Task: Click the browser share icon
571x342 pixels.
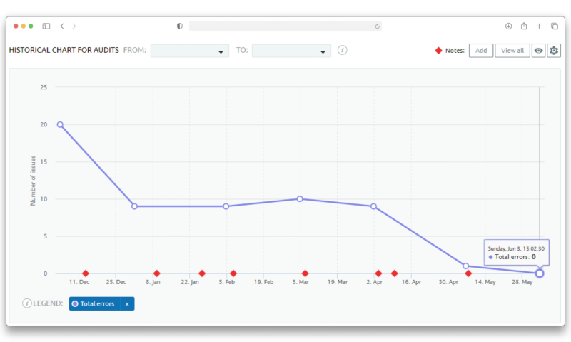Action: (524, 26)
